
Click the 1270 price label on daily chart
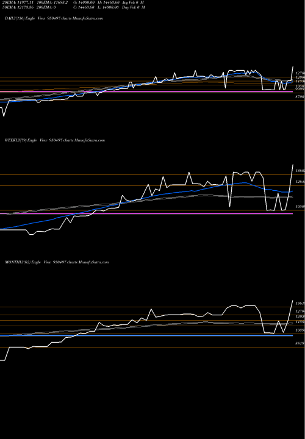tap(300, 72)
